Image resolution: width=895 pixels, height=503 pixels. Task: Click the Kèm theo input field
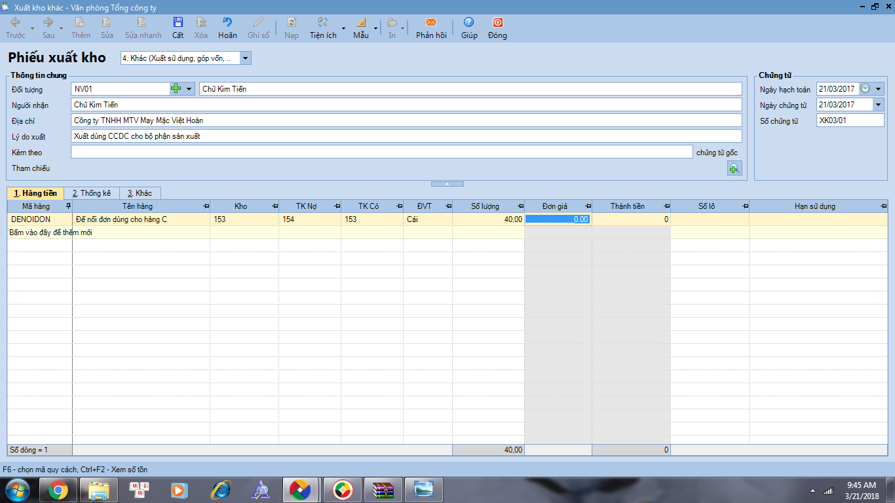point(381,152)
